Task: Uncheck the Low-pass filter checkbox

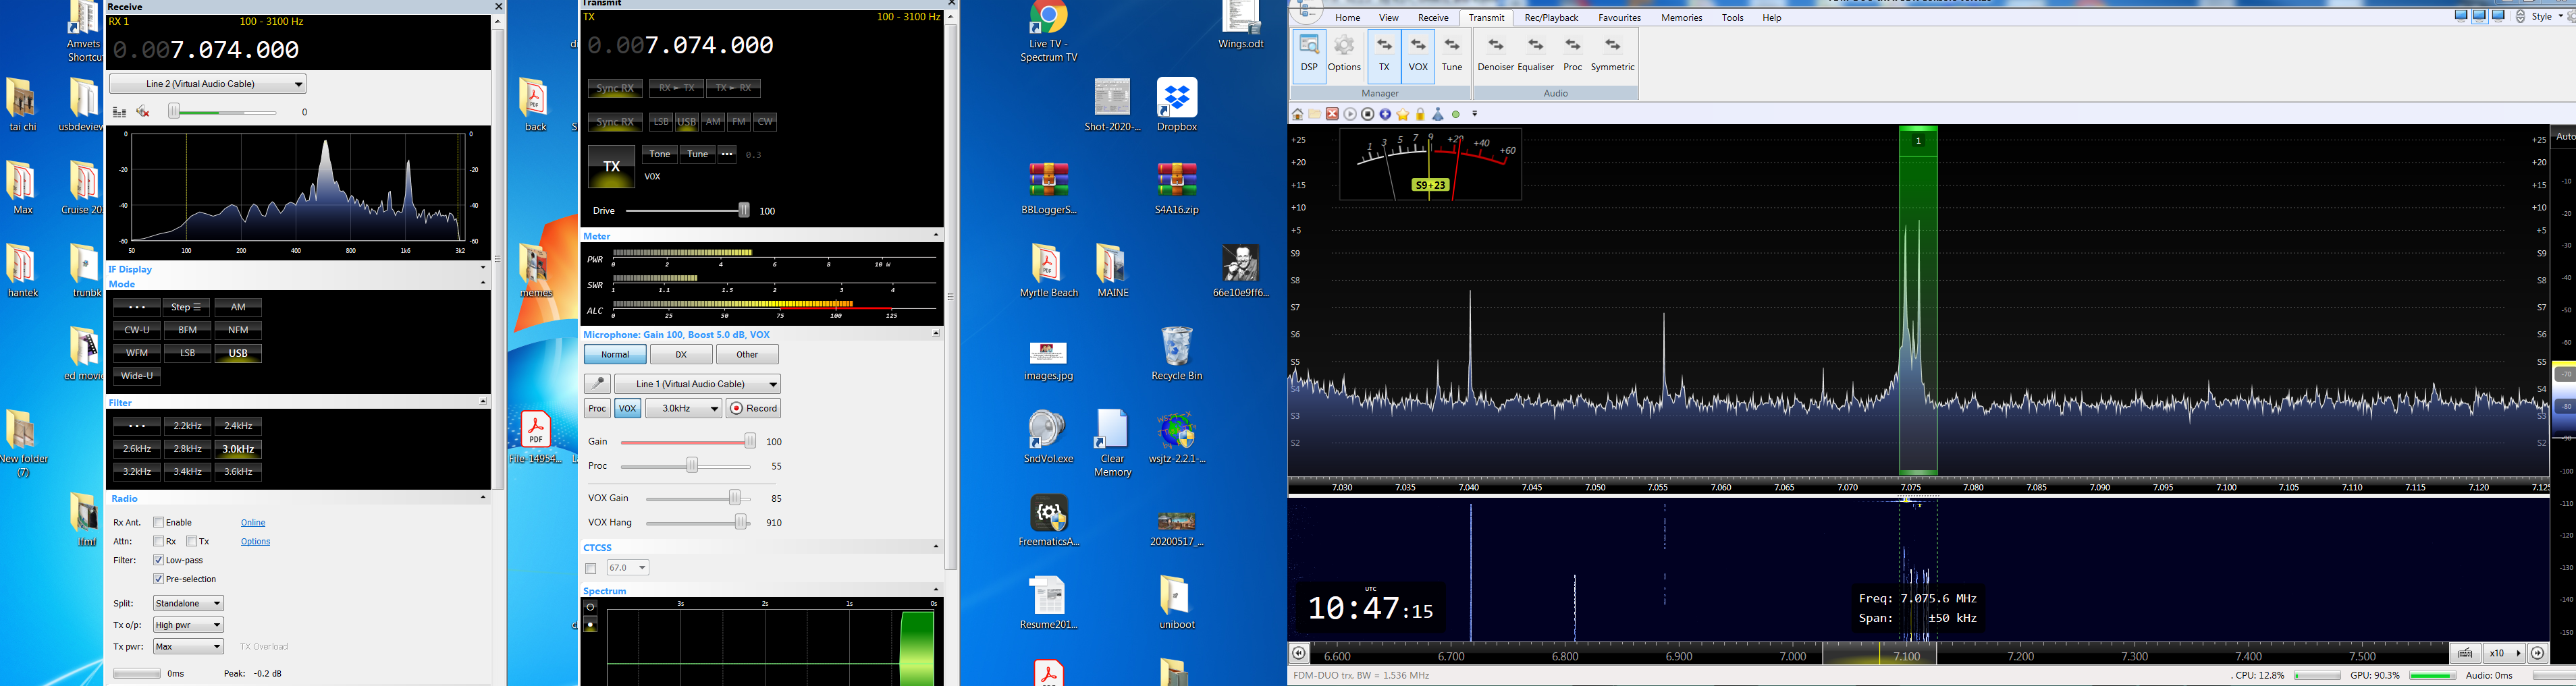Action: coord(158,560)
